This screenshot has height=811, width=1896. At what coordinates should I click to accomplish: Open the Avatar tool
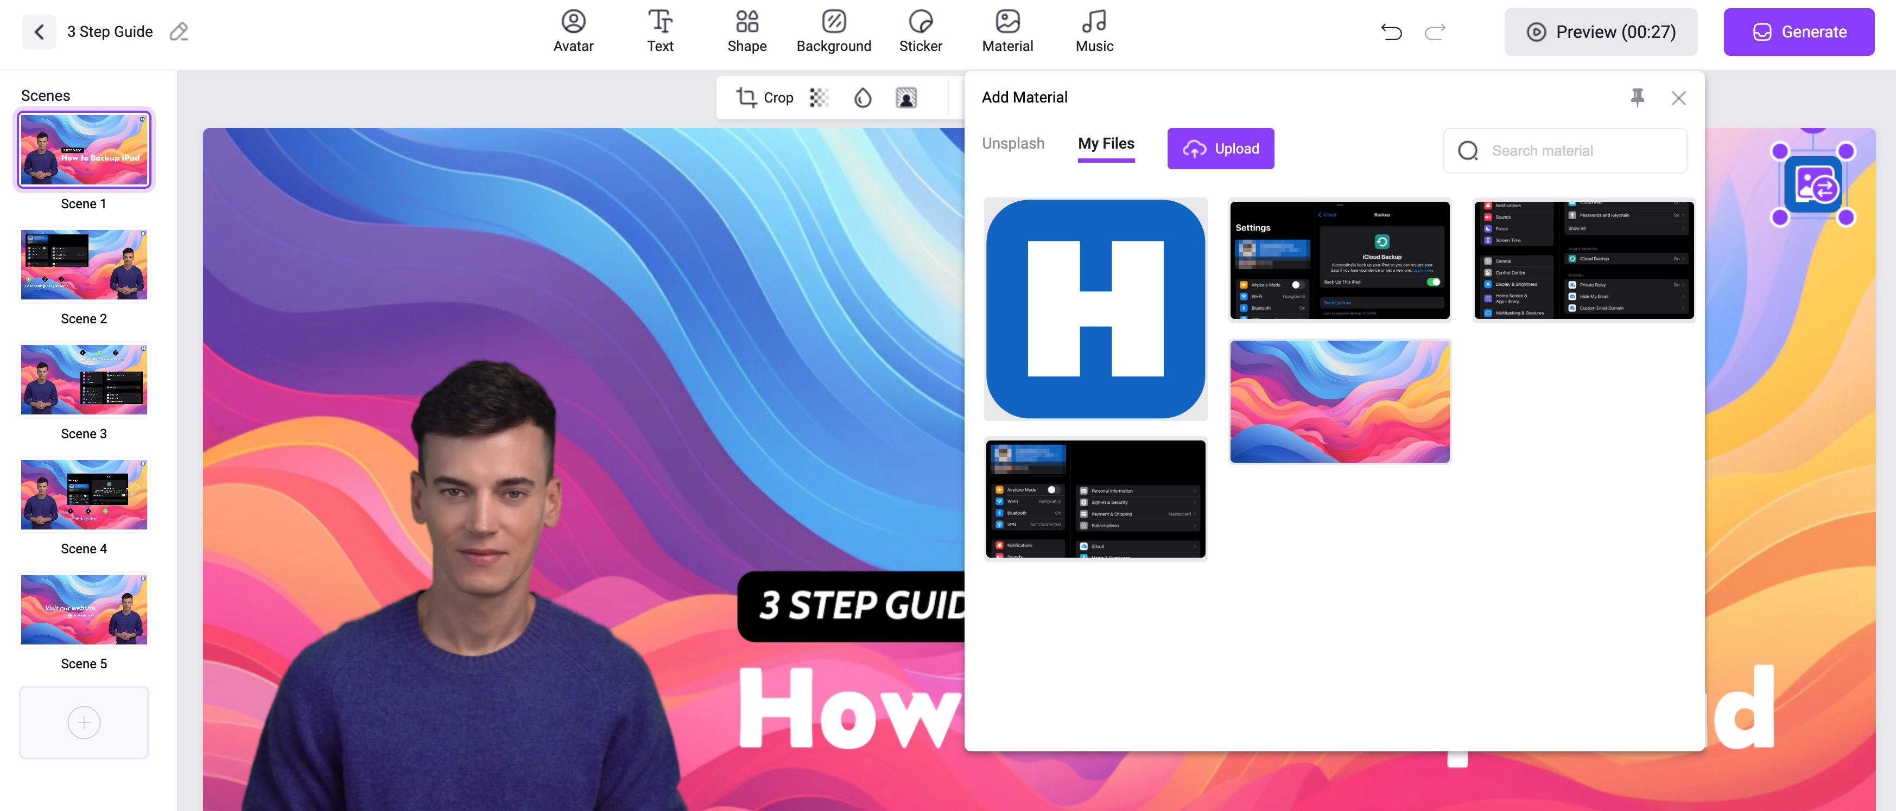(x=573, y=31)
